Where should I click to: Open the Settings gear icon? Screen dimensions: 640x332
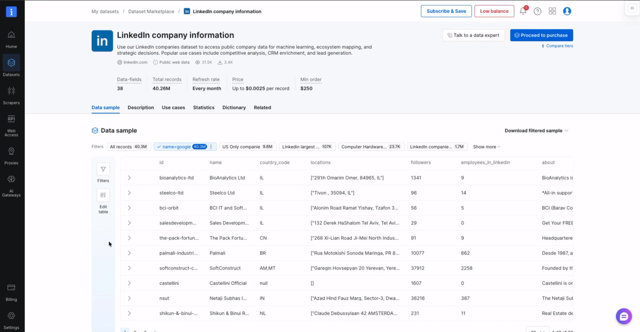[11, 316]
